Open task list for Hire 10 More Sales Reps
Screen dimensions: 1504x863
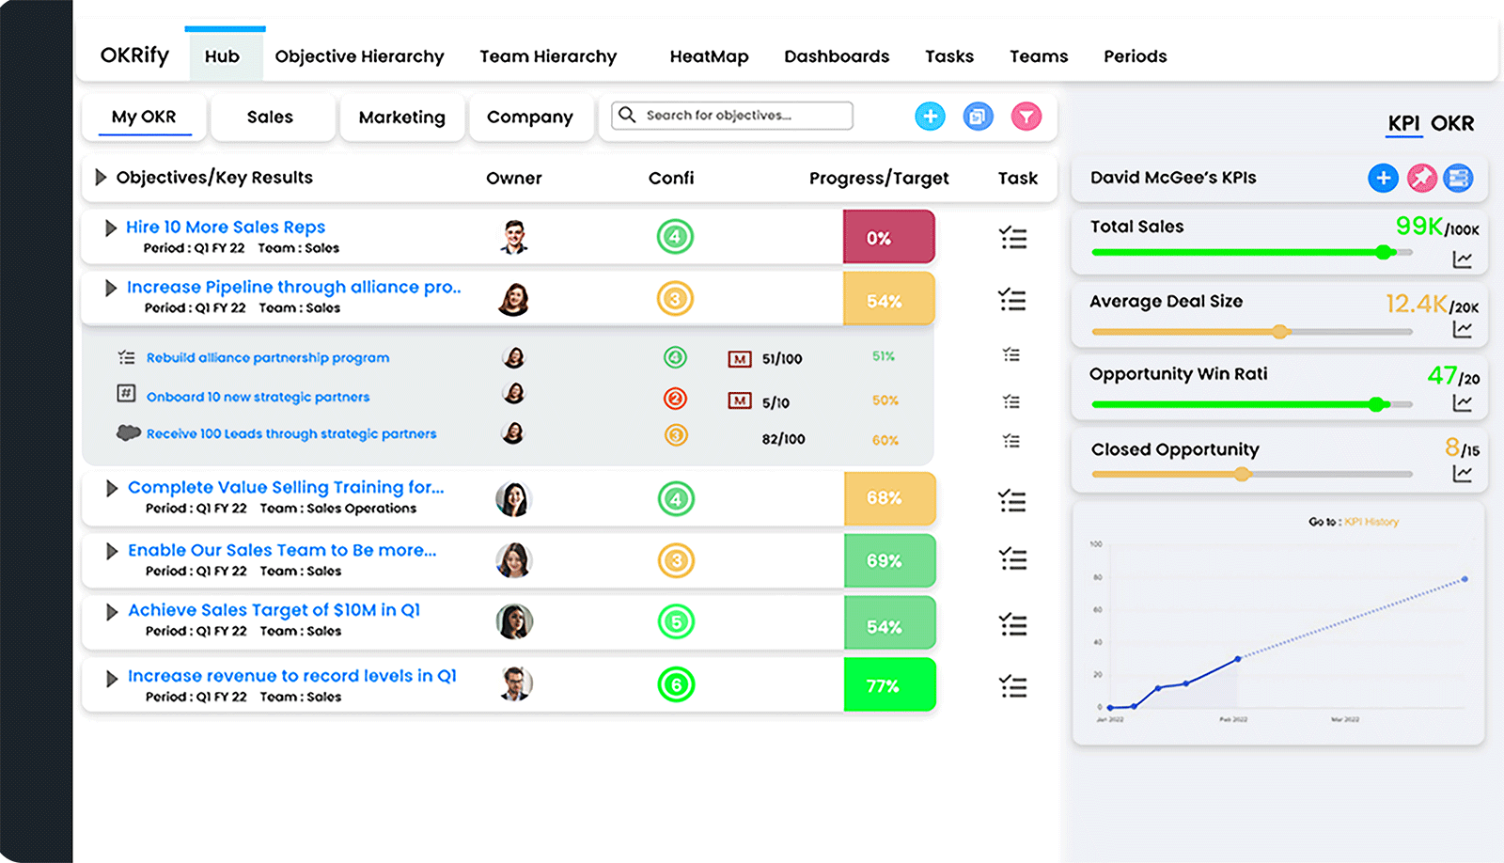point(1012,238)
